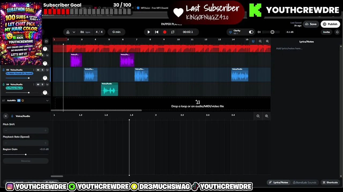
Task: Open the 4 / 4 time signature selector
Action: pyautogui.click(x=99, y=32)
